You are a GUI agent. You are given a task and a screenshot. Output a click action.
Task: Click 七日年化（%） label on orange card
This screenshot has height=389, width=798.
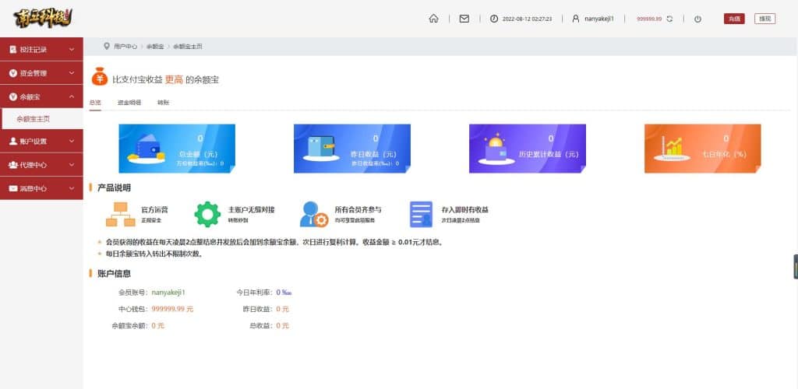point(724,154)
